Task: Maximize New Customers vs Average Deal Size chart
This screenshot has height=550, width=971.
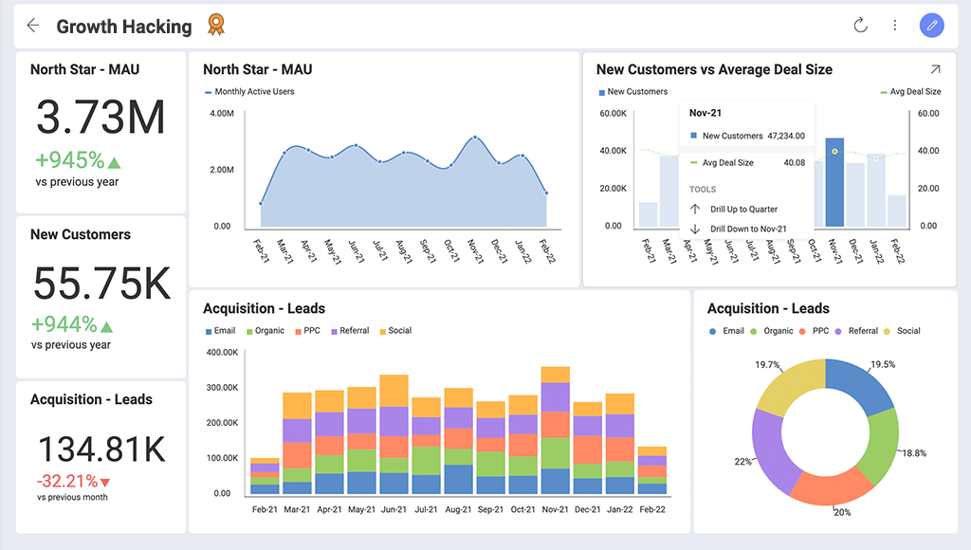Action: (935, 69)
